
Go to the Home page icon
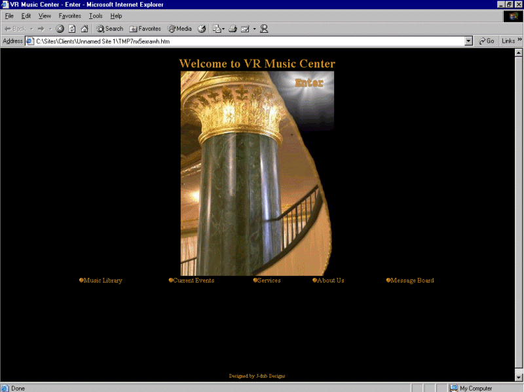click(84, 29)
